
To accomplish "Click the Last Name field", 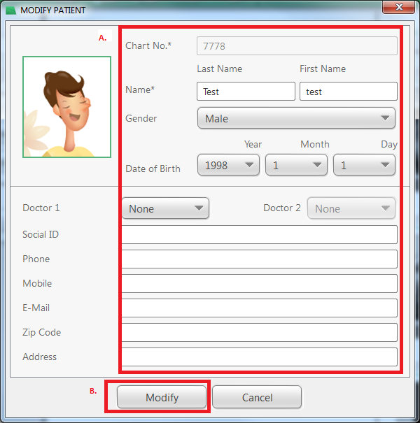I will click(246, 92).
